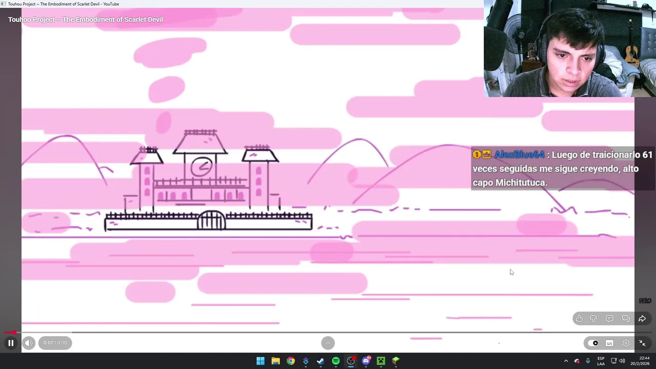Like the video with thumbs up
656x369 pixels.
coord(579,319)
